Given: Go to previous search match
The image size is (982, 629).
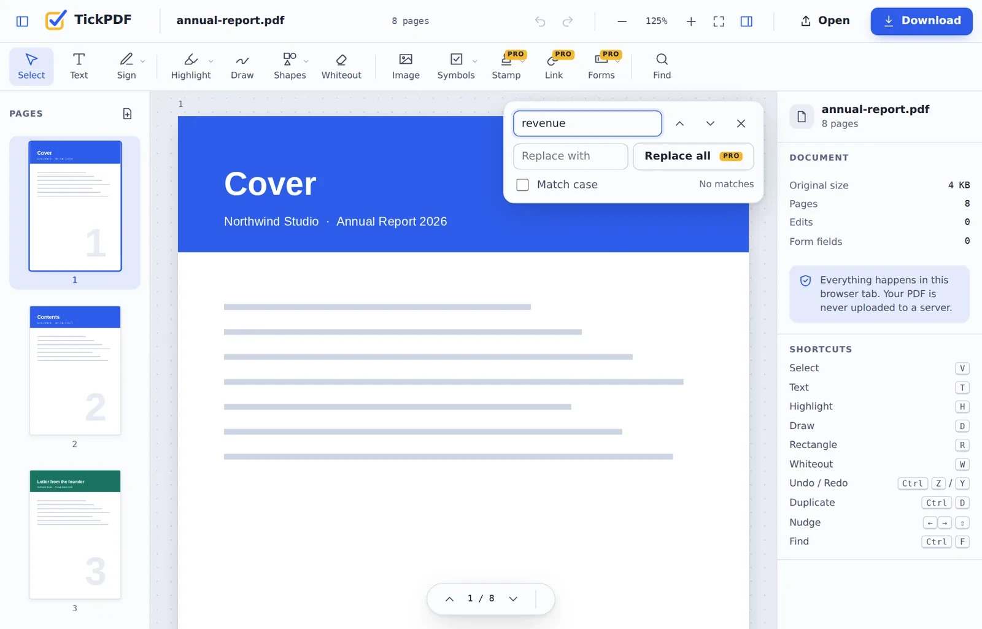Looking at the screenshot, I should [x=679, y=123].
